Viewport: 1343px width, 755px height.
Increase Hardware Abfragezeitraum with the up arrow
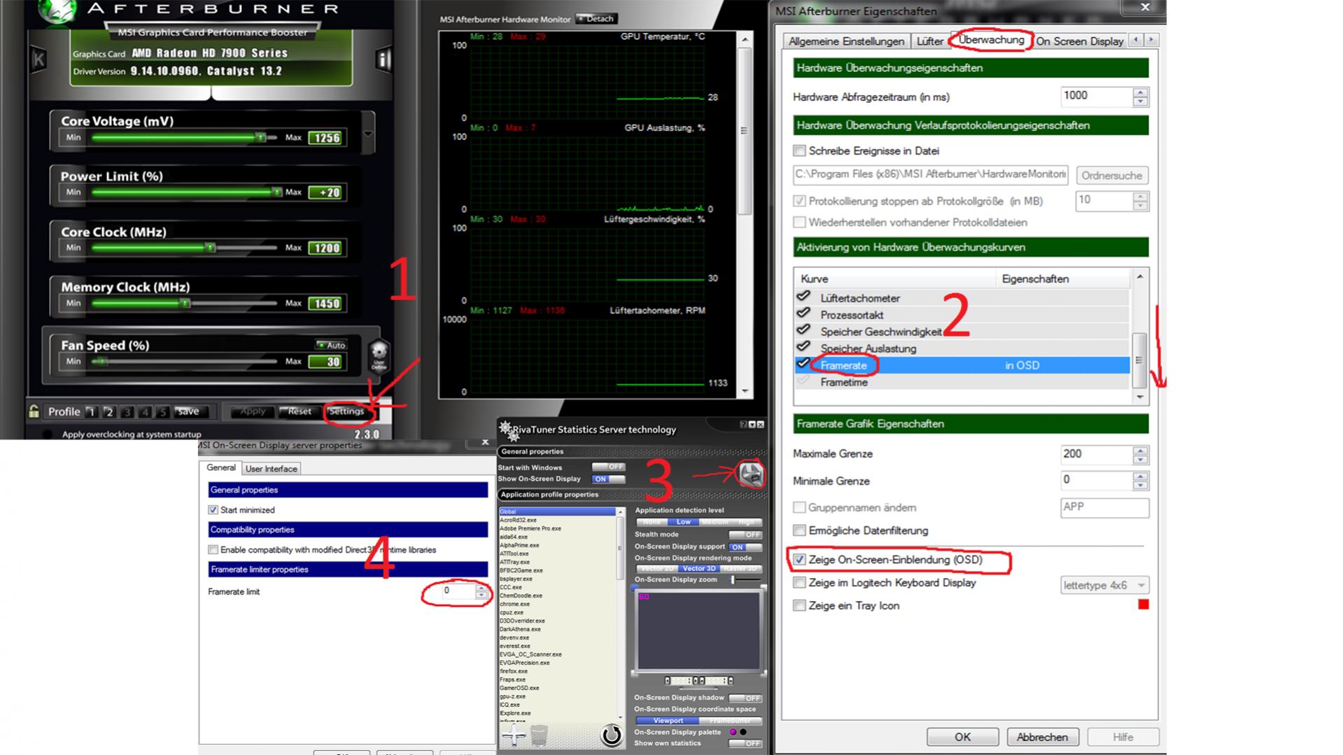(1140, 92)
